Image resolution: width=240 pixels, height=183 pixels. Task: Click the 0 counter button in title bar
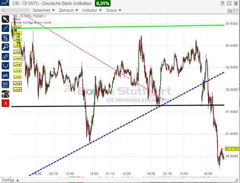pos(223,3)
